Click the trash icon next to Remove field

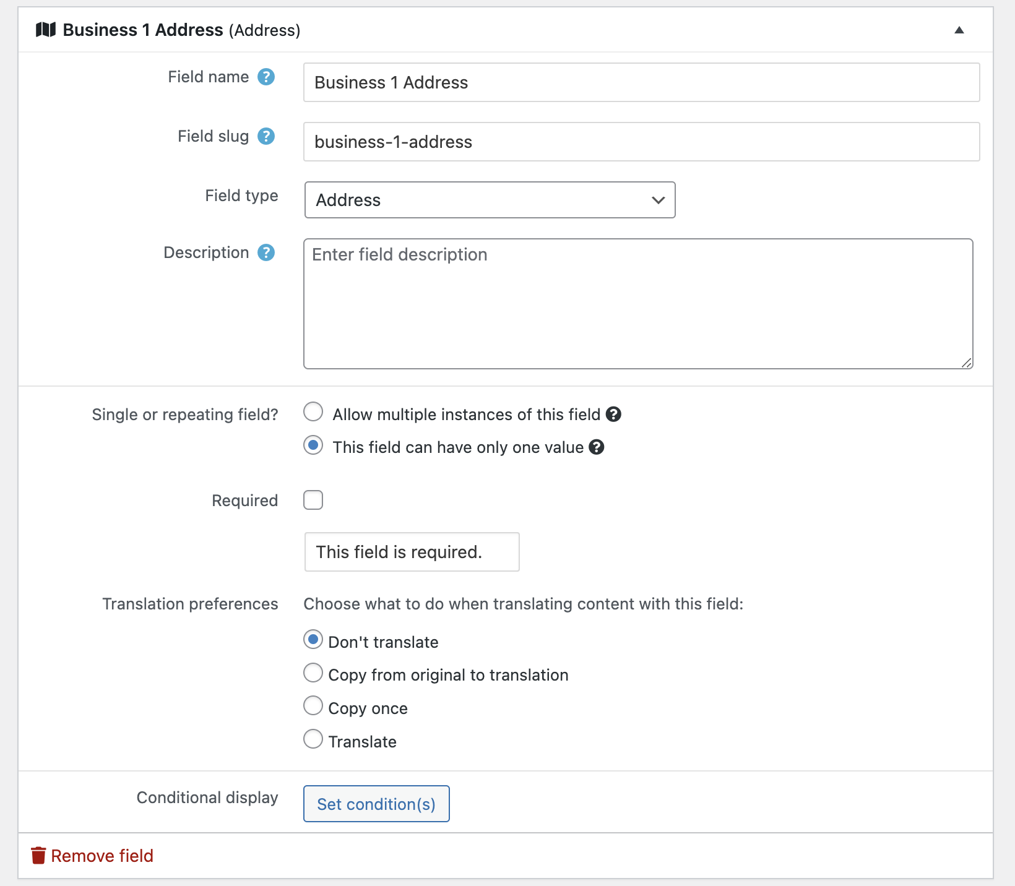coord(38,856)
